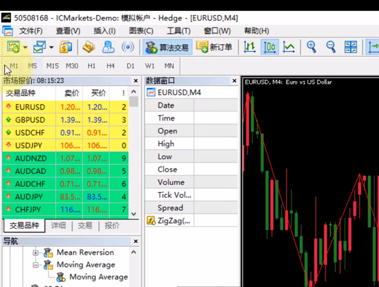Select the D1 timeframe
379x287 pixels.
(130, 66)
